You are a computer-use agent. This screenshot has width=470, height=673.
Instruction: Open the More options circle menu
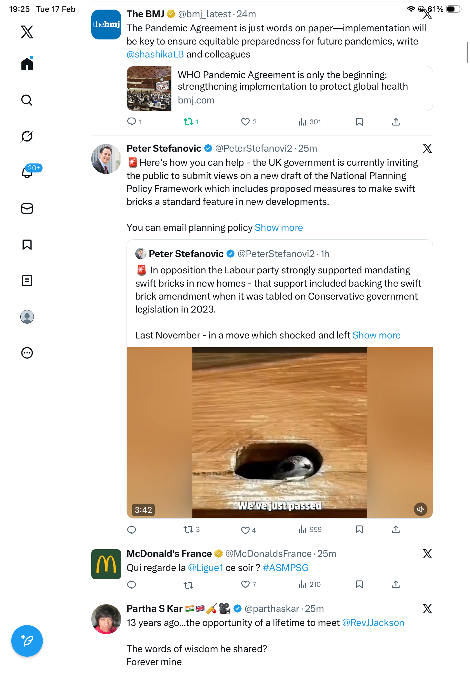tap(27, 353)
